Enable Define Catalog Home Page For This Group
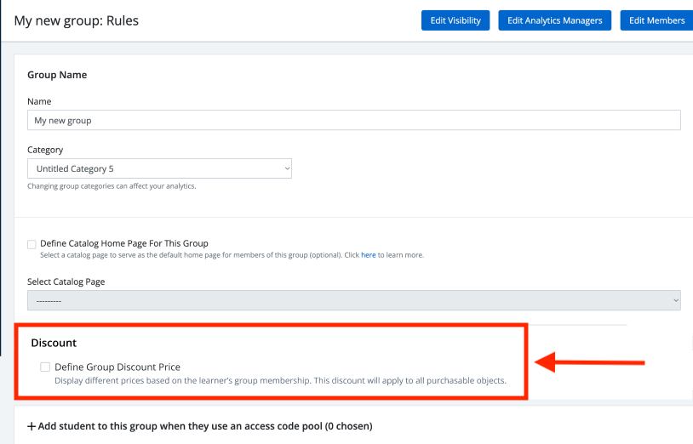Screen dimensions: 693x444 click(x=31, y=244)
